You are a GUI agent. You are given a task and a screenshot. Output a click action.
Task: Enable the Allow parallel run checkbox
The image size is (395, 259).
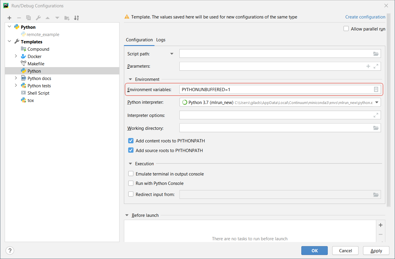tap(346, 29)
